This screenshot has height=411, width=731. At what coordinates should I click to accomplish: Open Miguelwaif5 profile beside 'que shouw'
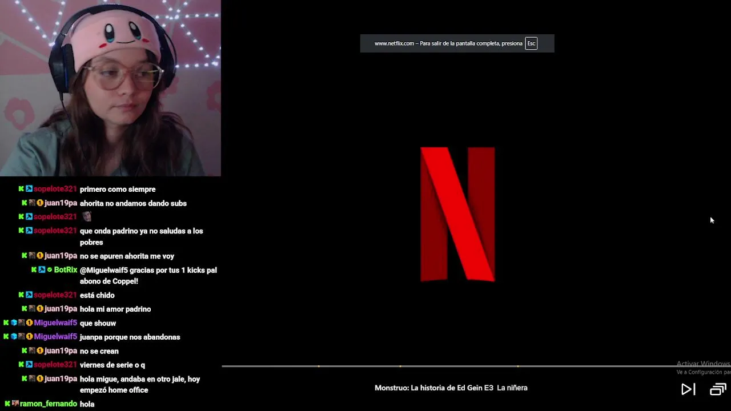coord(55,323)
